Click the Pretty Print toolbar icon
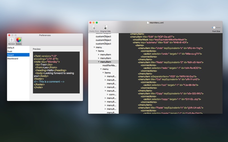 (94, 27)
